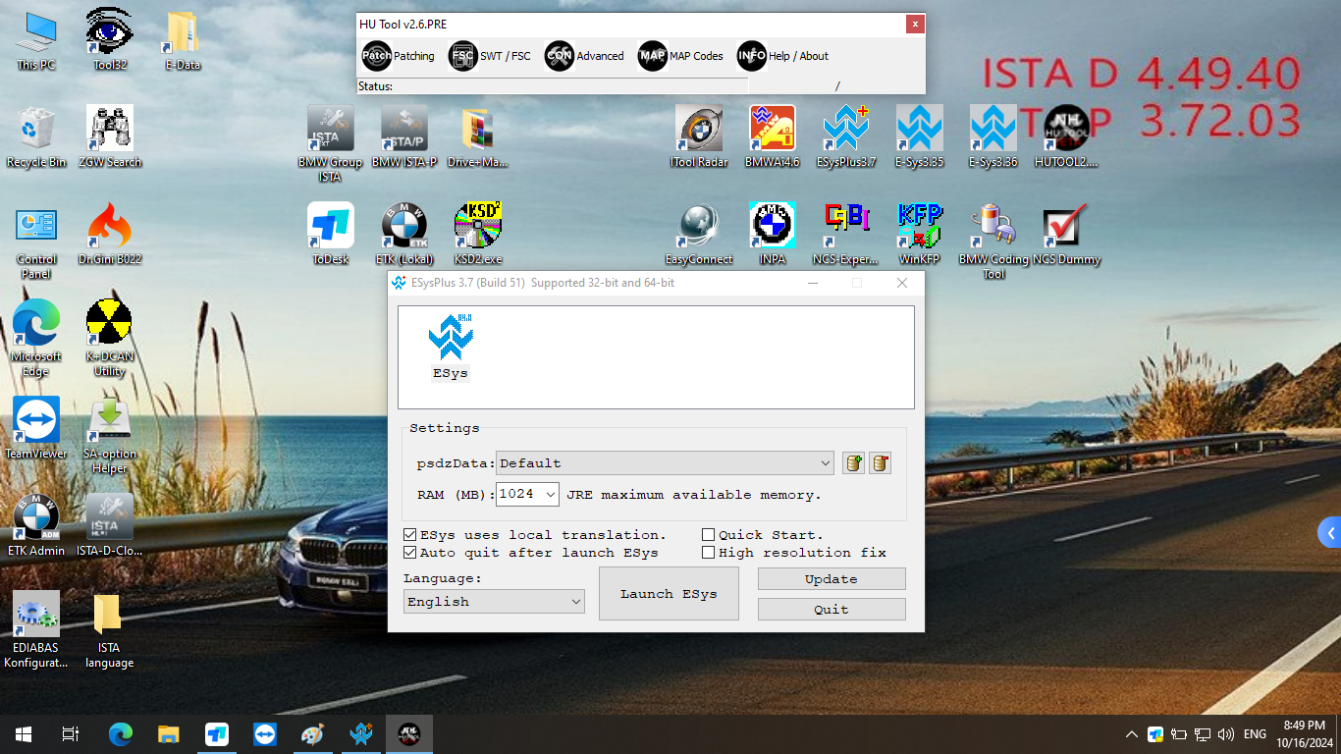Open BMWAi4.6 shortcut
This screenshot has height=754, width=1341.
point(773,137)
